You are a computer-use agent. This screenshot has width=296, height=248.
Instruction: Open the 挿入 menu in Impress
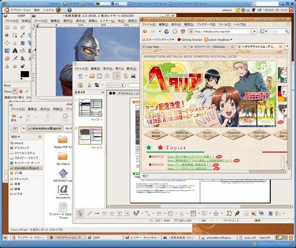pos(119,69)
